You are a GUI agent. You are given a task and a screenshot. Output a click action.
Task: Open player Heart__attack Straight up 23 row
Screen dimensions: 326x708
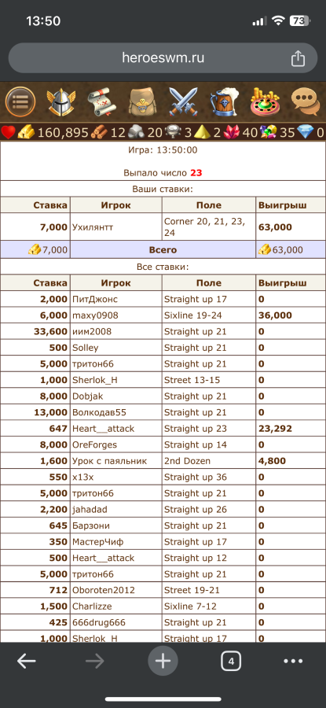click(x=163, y=429)
